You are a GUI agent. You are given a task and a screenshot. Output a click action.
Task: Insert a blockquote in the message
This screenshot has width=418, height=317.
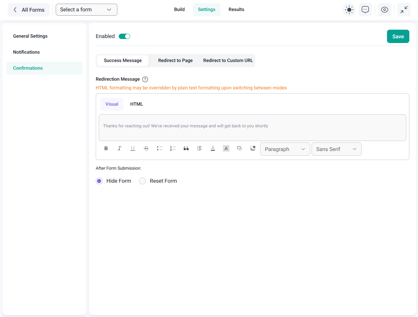tap(186, 149)
